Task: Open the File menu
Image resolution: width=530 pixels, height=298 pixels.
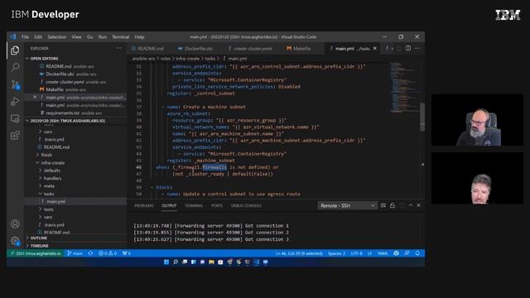Action: point(26,36)
